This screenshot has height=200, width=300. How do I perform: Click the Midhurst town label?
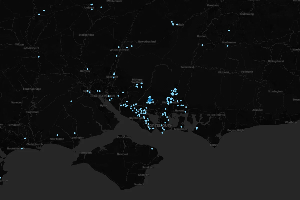(223, 72)
